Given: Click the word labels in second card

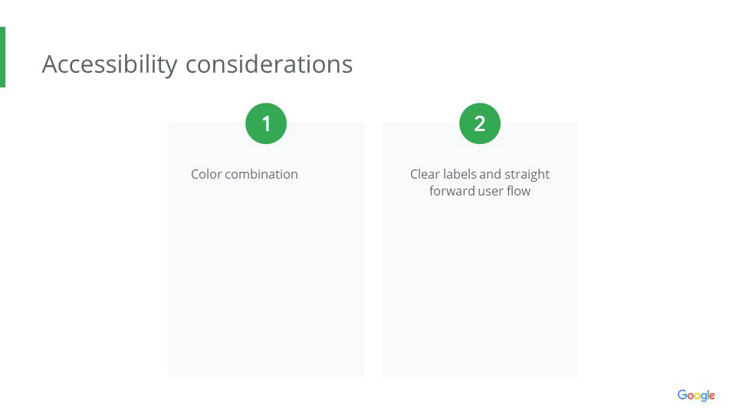Looking at the screenshot, I should point(459,174).
